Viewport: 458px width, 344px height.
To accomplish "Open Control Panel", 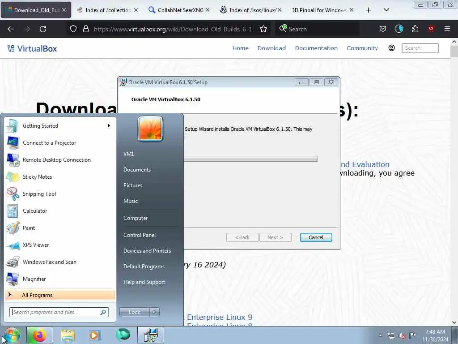I will click(x=140, y=235).
